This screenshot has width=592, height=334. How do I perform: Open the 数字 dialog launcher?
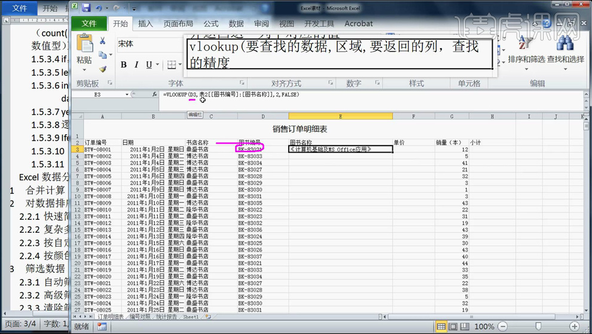377,83
